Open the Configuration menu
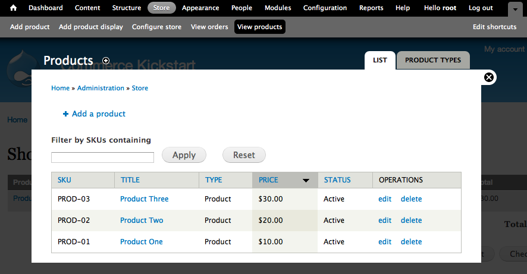This screenshot has width=527, height=274. pos(325,8)
